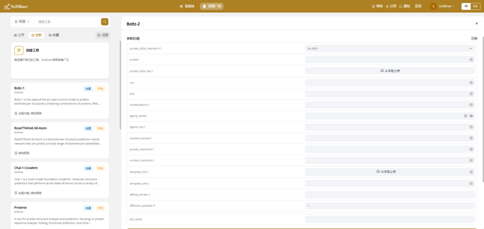Click the expand icon in rna field
The width and height of the screenshot is (484, 229).
(x=471, y=83)
